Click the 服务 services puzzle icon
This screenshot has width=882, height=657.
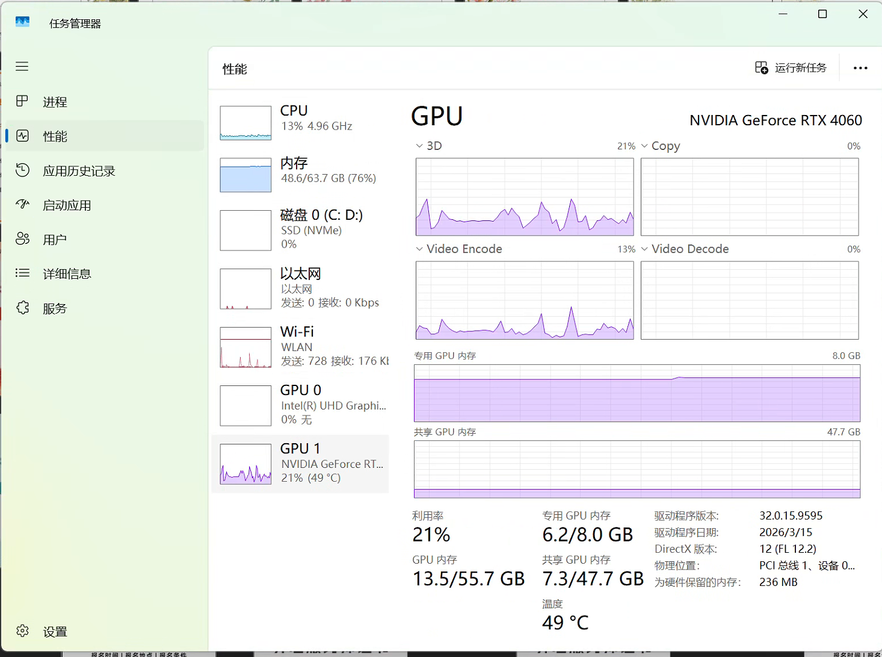point(22,308)
